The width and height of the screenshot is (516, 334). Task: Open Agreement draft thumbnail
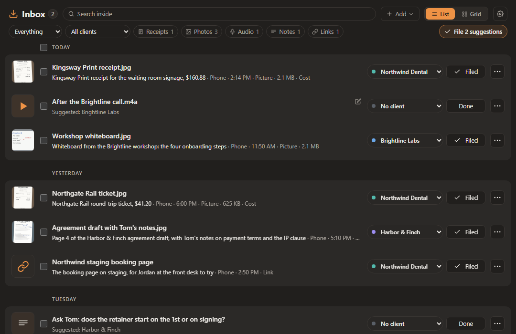pyautogui.click(x=23, y=232)
